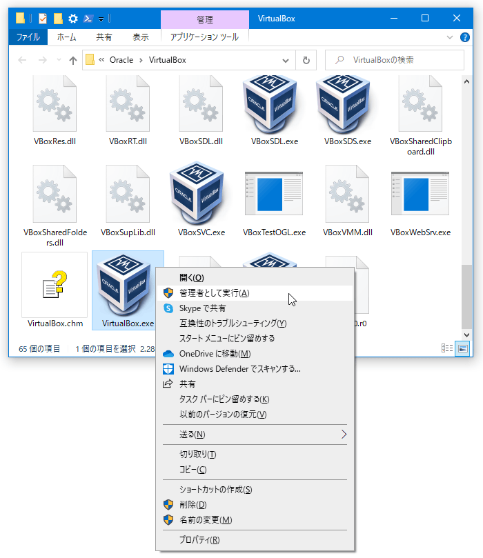483x558 pixels.
Task: Choose 名前の変更(M) in context menu
Action: pos(255,520)
